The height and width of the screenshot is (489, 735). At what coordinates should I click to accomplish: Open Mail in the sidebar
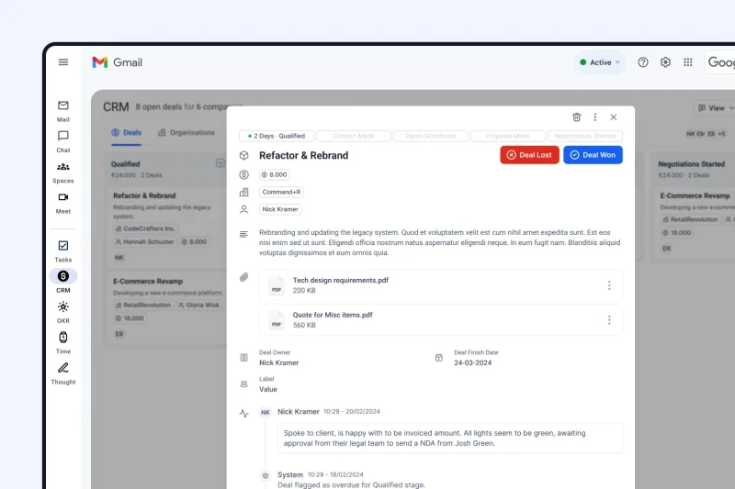click(63, 111)
